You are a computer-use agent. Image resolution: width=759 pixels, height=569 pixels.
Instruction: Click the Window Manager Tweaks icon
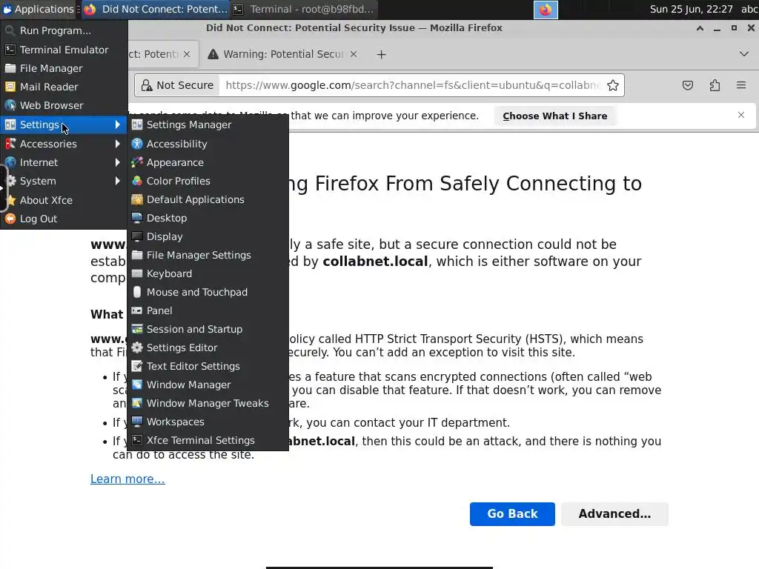click(137, 403)
